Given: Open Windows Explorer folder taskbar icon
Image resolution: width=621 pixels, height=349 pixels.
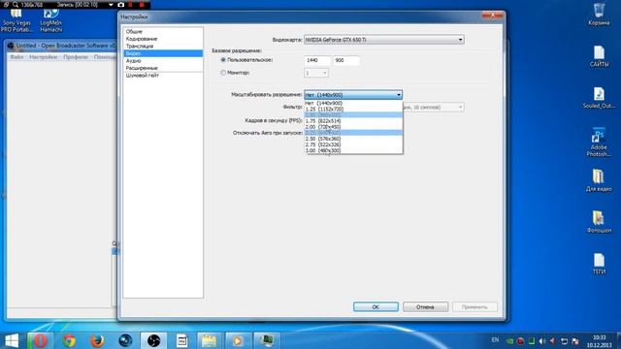Looking at the screenshot, I should [x=210, y=340].
